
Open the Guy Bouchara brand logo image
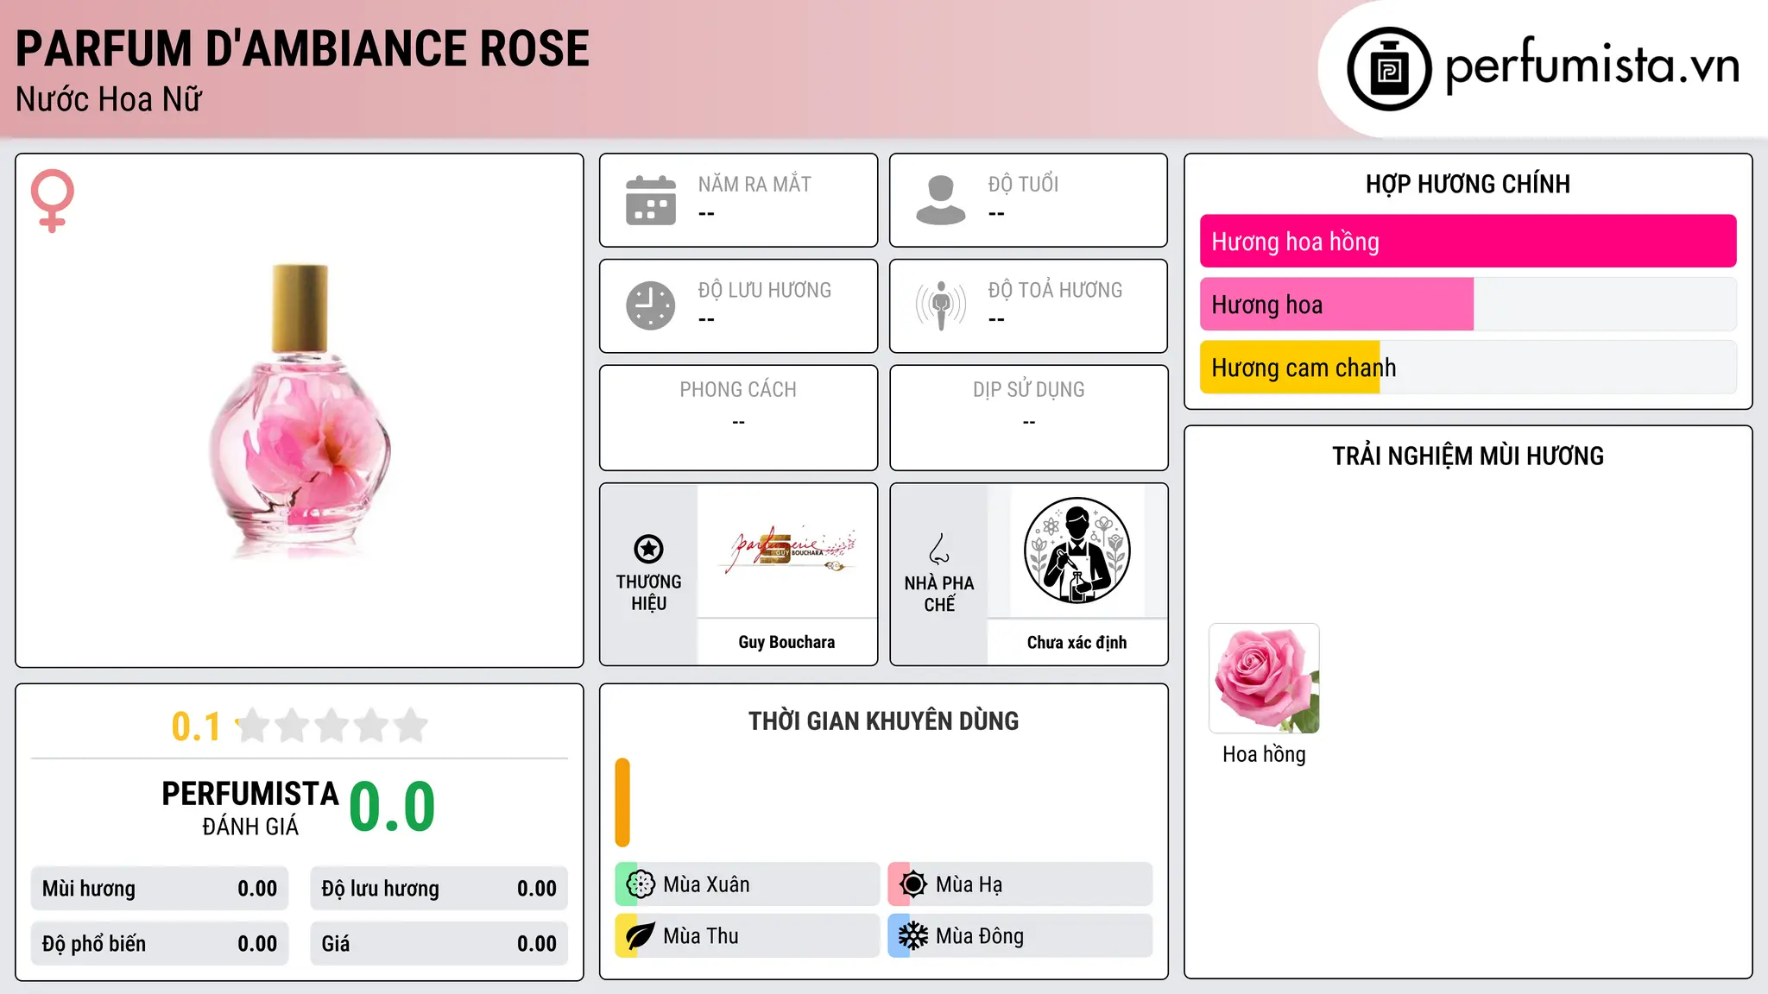point(786,550)
